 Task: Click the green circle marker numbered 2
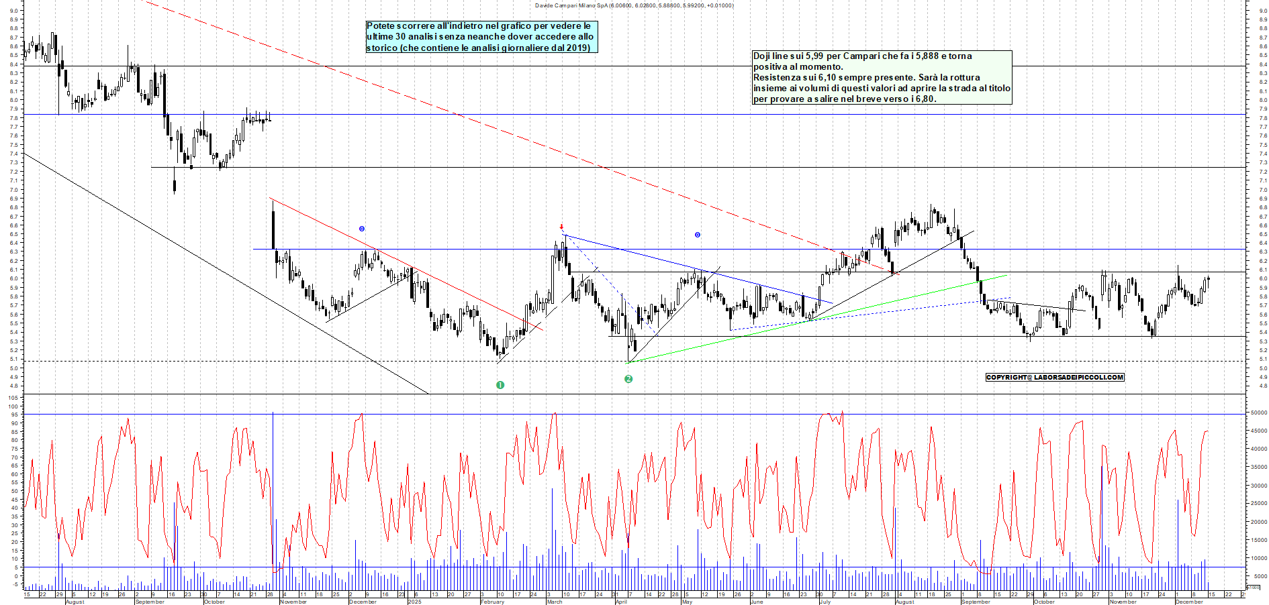click(628, 379)
